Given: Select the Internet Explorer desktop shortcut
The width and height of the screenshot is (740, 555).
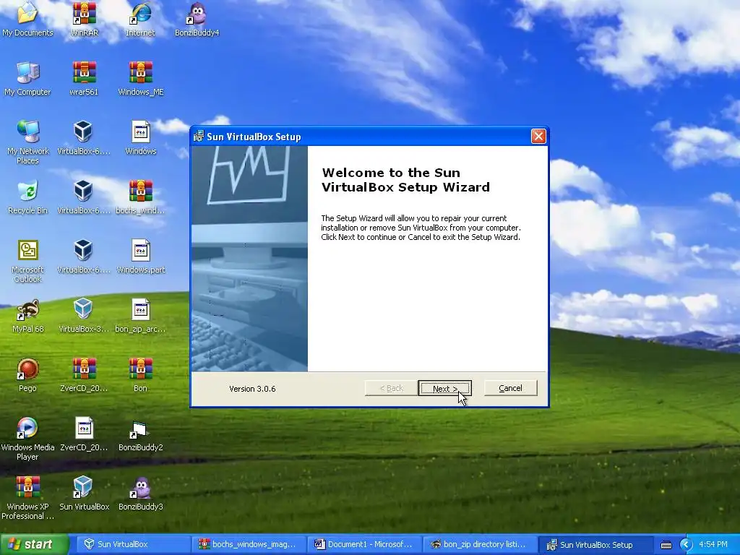Looking at the screenshot, I should 140,19.
